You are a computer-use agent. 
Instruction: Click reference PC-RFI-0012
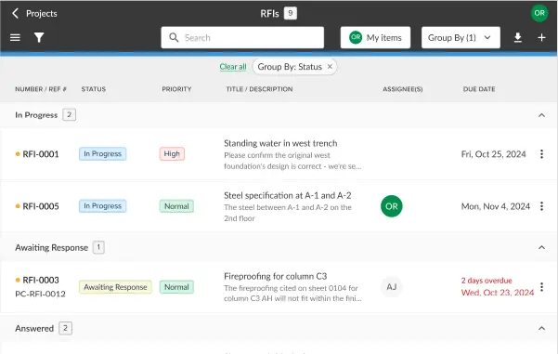coord(40,294)
